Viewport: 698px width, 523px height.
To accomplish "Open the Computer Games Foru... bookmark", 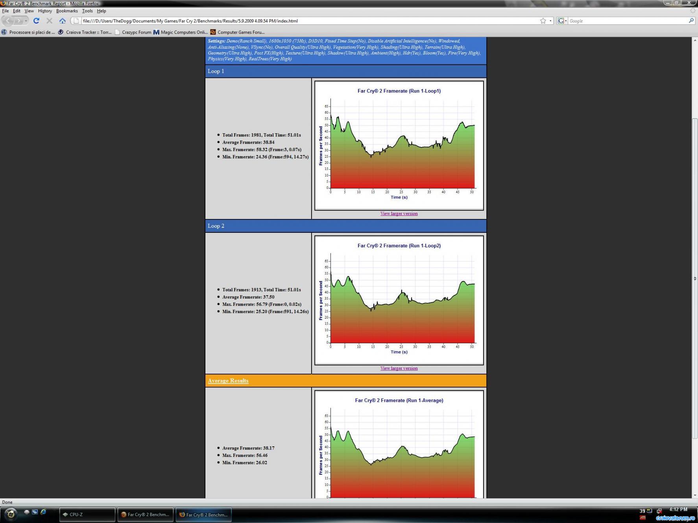I will point(237,32).
